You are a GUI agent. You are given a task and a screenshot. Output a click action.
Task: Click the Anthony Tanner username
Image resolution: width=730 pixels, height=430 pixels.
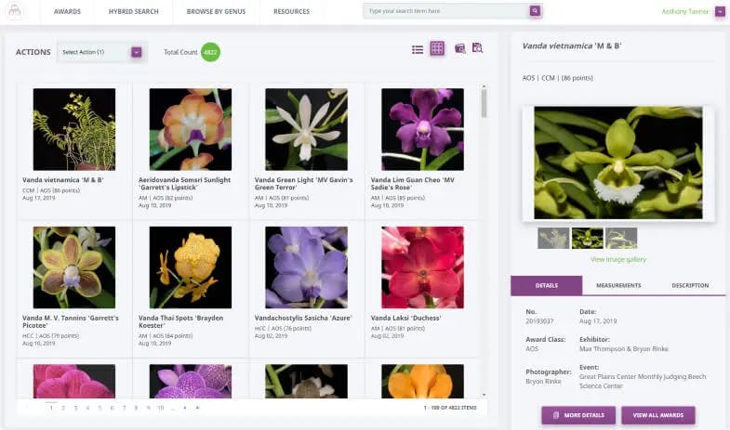point(684,12)
